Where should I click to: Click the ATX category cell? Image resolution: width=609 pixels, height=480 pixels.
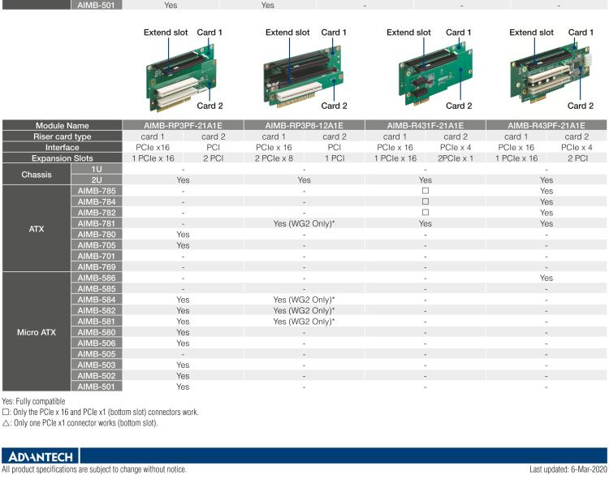click(37, 228)
